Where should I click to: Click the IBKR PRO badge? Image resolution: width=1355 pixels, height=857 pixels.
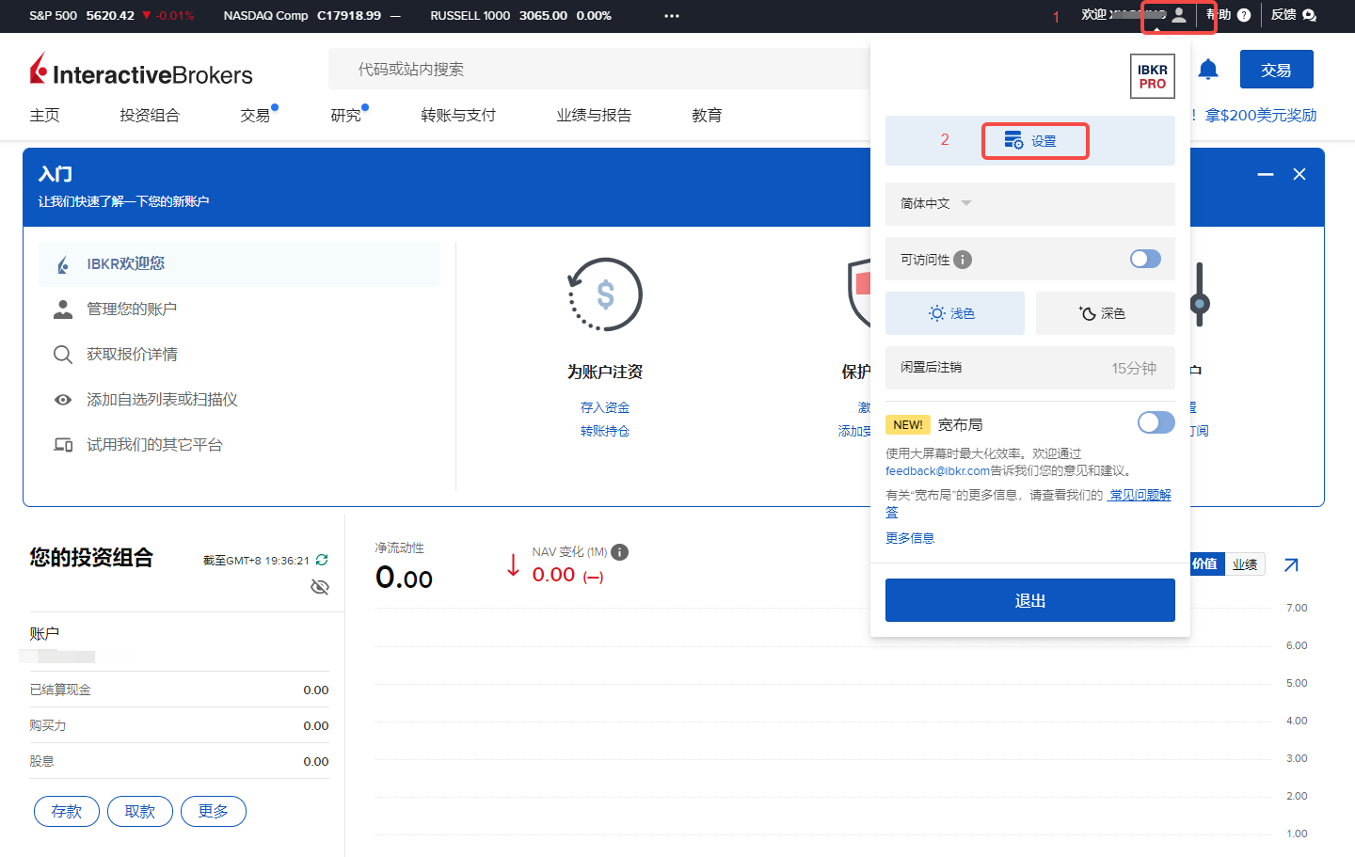click(x=1153, y=76)
